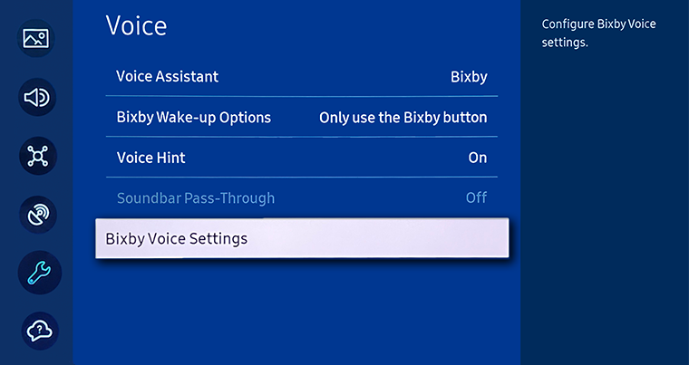The image size is (689, 365).
Task: Select the Connection network nodes icon
Action: point(38,156)
